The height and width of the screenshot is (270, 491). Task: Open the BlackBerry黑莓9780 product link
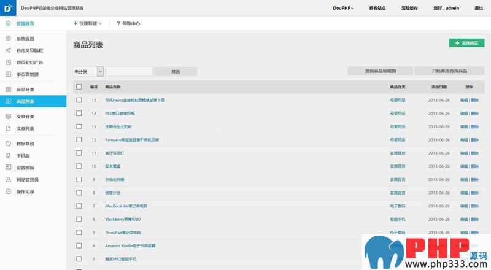pyautogui.click(x=123, y=219)
